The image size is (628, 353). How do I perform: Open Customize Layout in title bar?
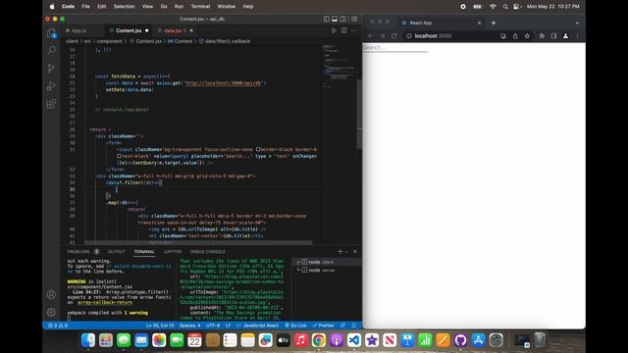coord(354,19)
